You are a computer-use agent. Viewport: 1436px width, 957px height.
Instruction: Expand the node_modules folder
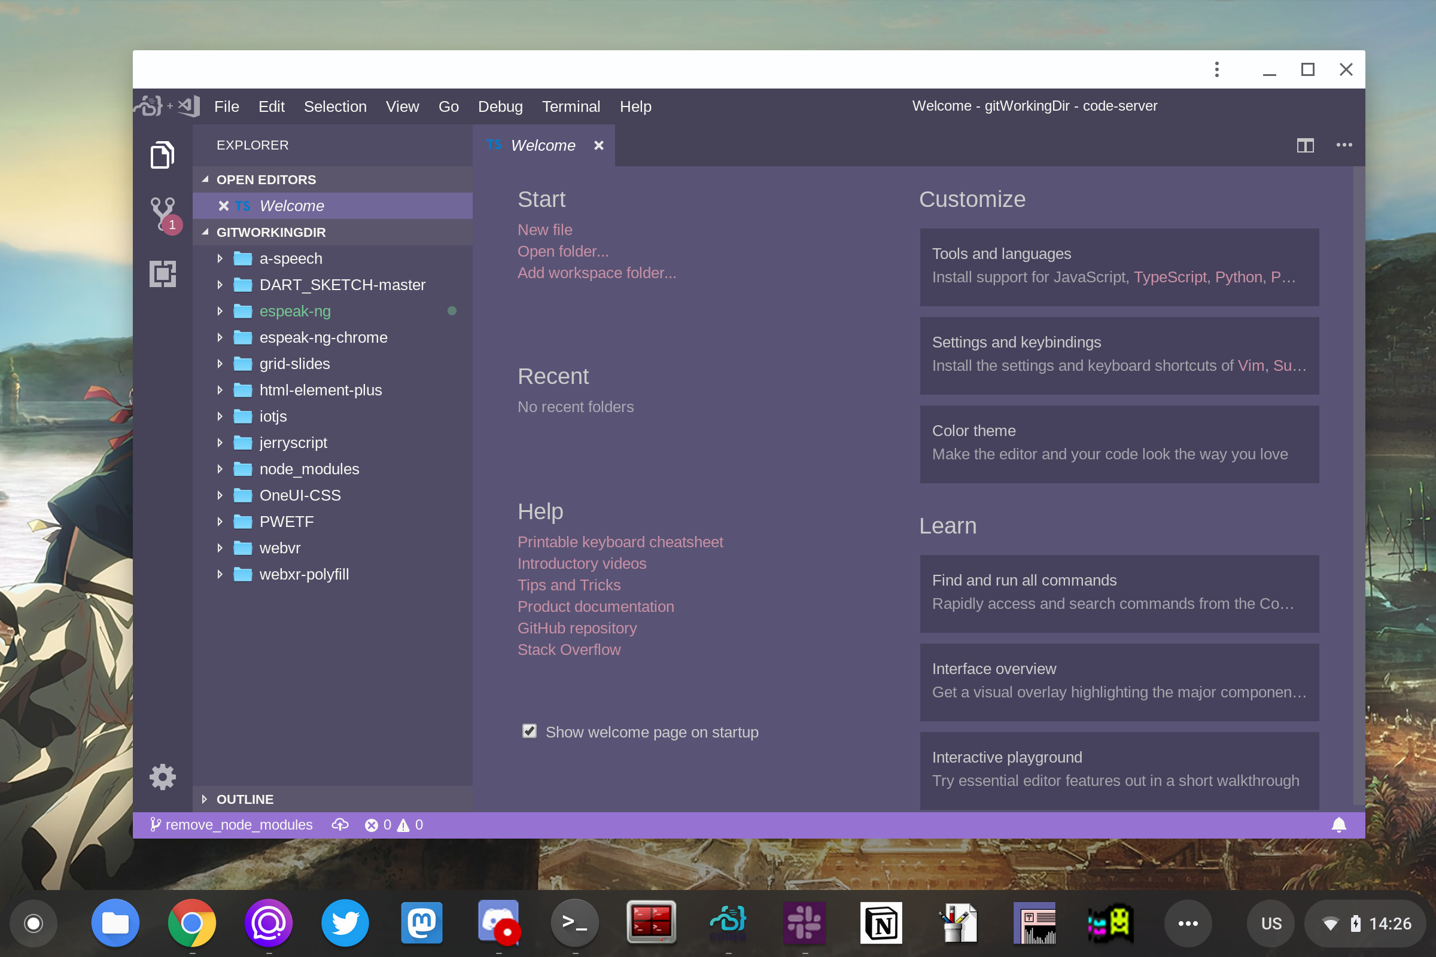pyautogui.click(x=309, y=469)
